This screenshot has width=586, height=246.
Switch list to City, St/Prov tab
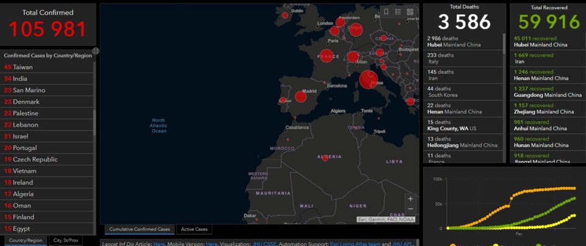[x=65, y=241]
